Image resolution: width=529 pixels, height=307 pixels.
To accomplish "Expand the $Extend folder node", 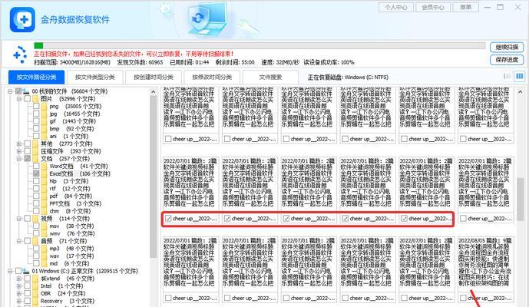I will pyautogui.click(x=19, y=279).
